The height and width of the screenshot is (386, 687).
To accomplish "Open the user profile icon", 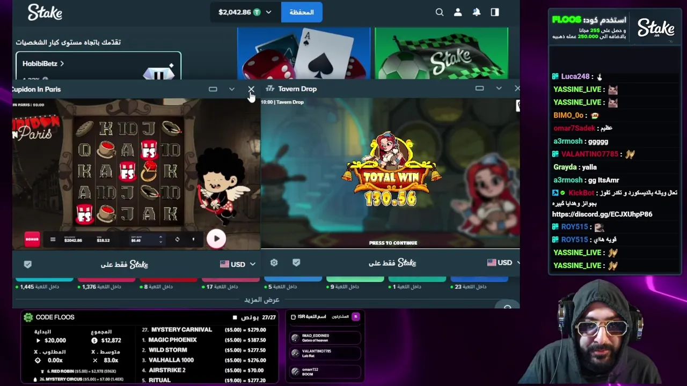I will 458,12.
